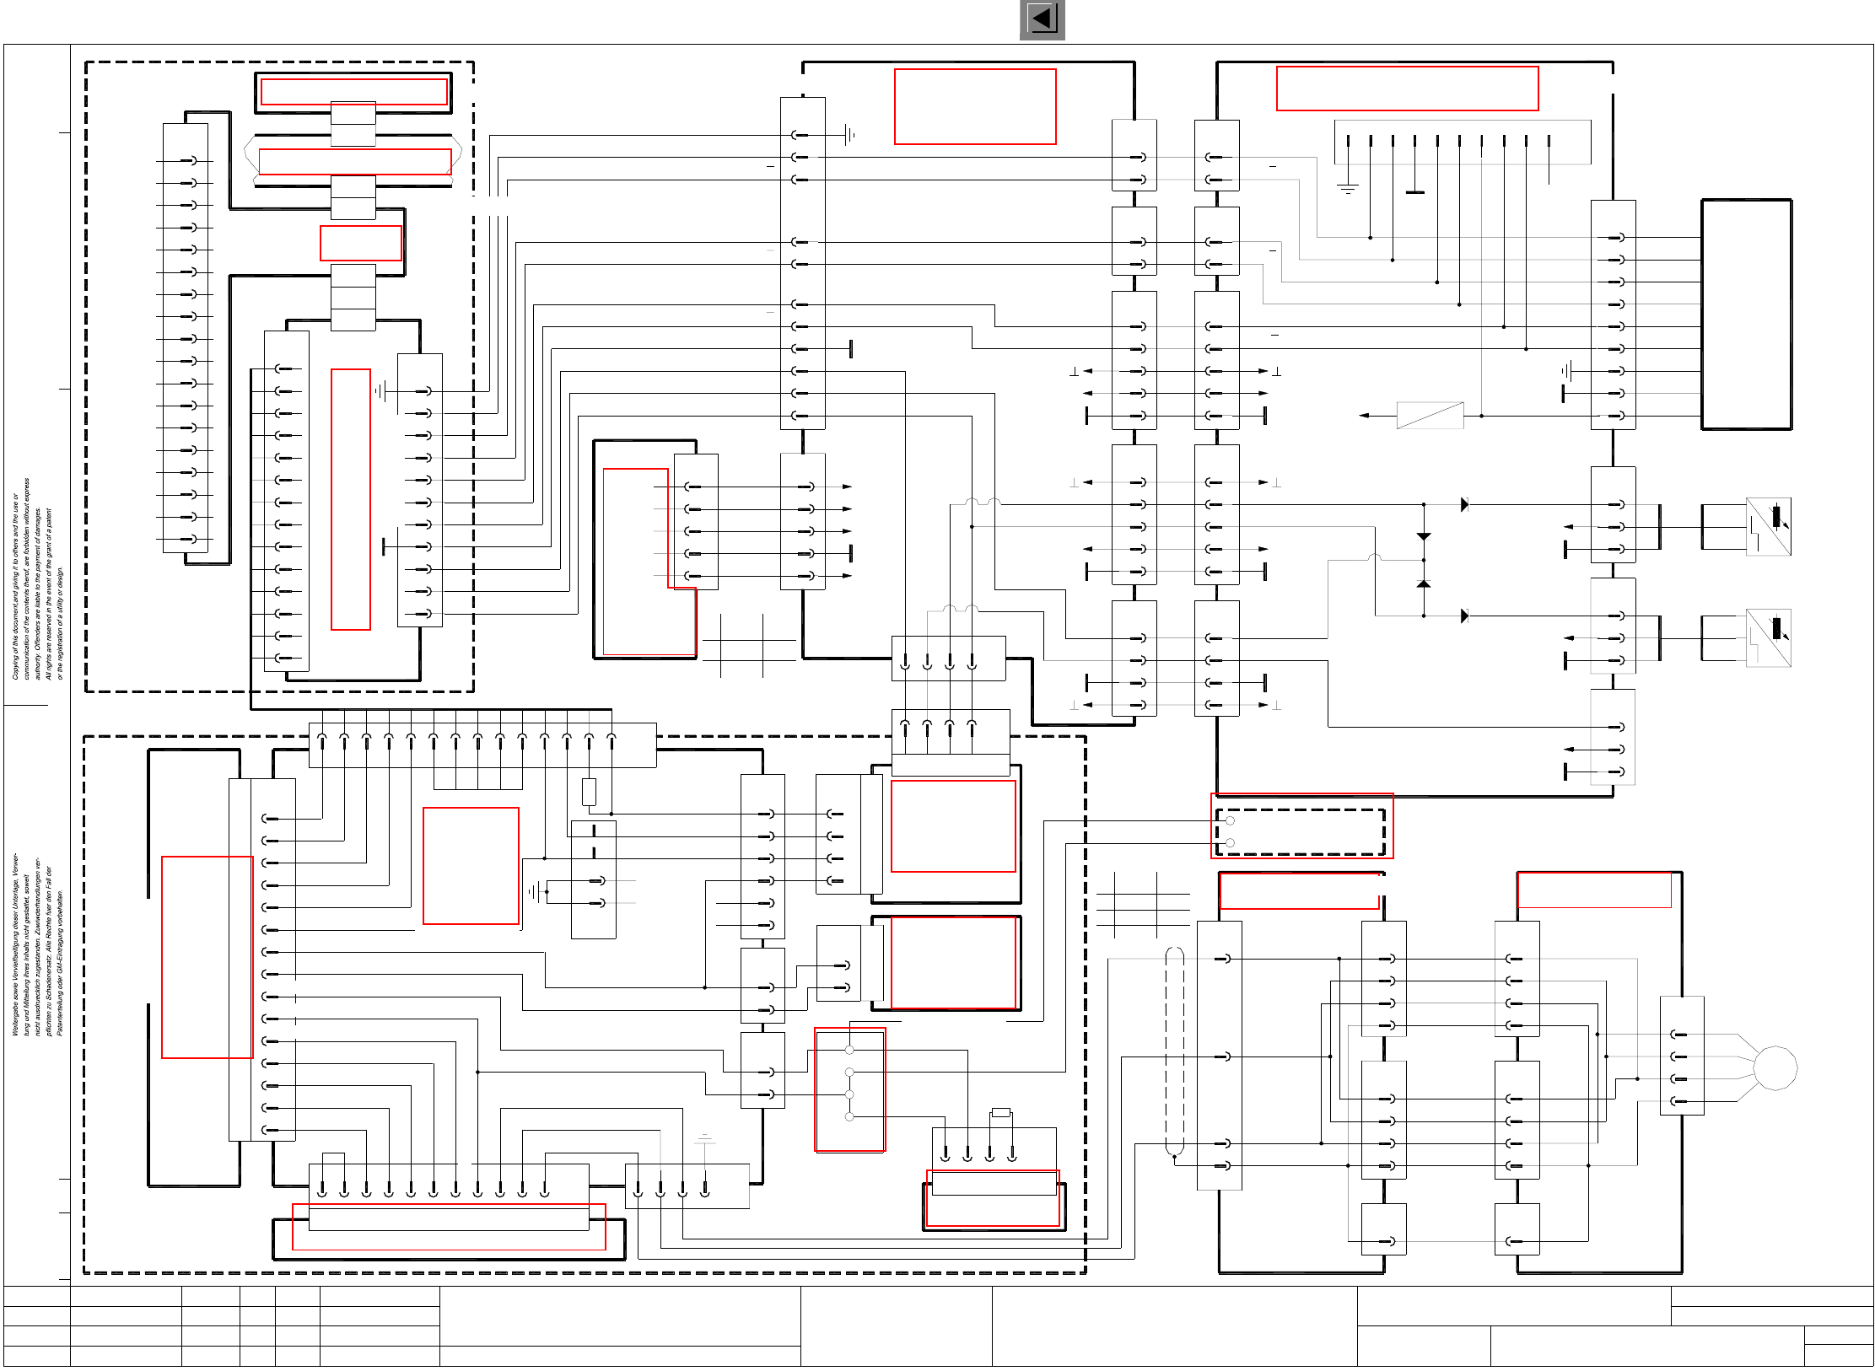Click the wide red box along bottom-left connector
The height and width of the screenshot is (1371, 1875).
(x=448, y=1227)
